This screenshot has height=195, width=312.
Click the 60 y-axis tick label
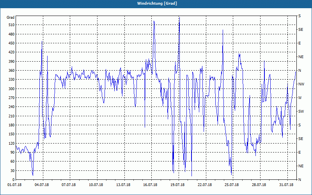pyautogui.click(x=12, y=161)
